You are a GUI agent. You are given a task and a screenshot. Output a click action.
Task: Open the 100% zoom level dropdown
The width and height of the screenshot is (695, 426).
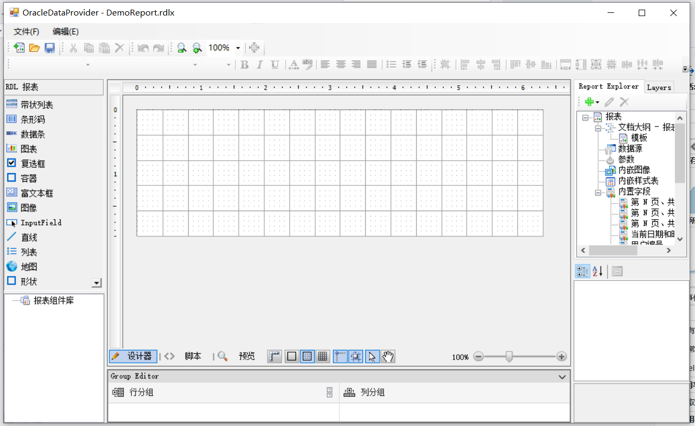(x=238, y=48)
